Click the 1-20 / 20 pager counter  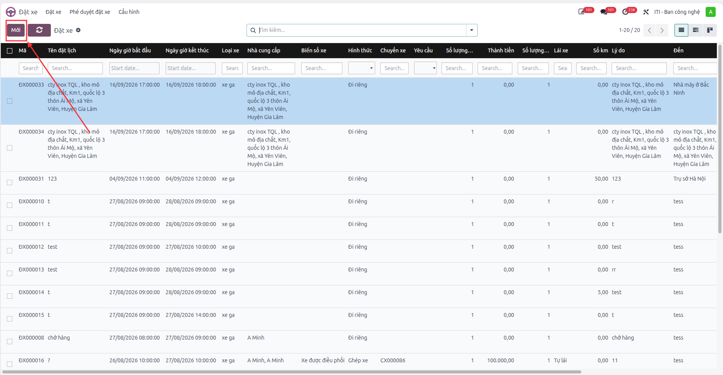tap(629, 30)
